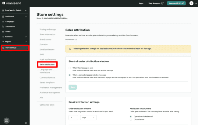The image size is (198, 125).
Task: Open the account menu chevron beside avatar
Action: [x=196, y=3]
